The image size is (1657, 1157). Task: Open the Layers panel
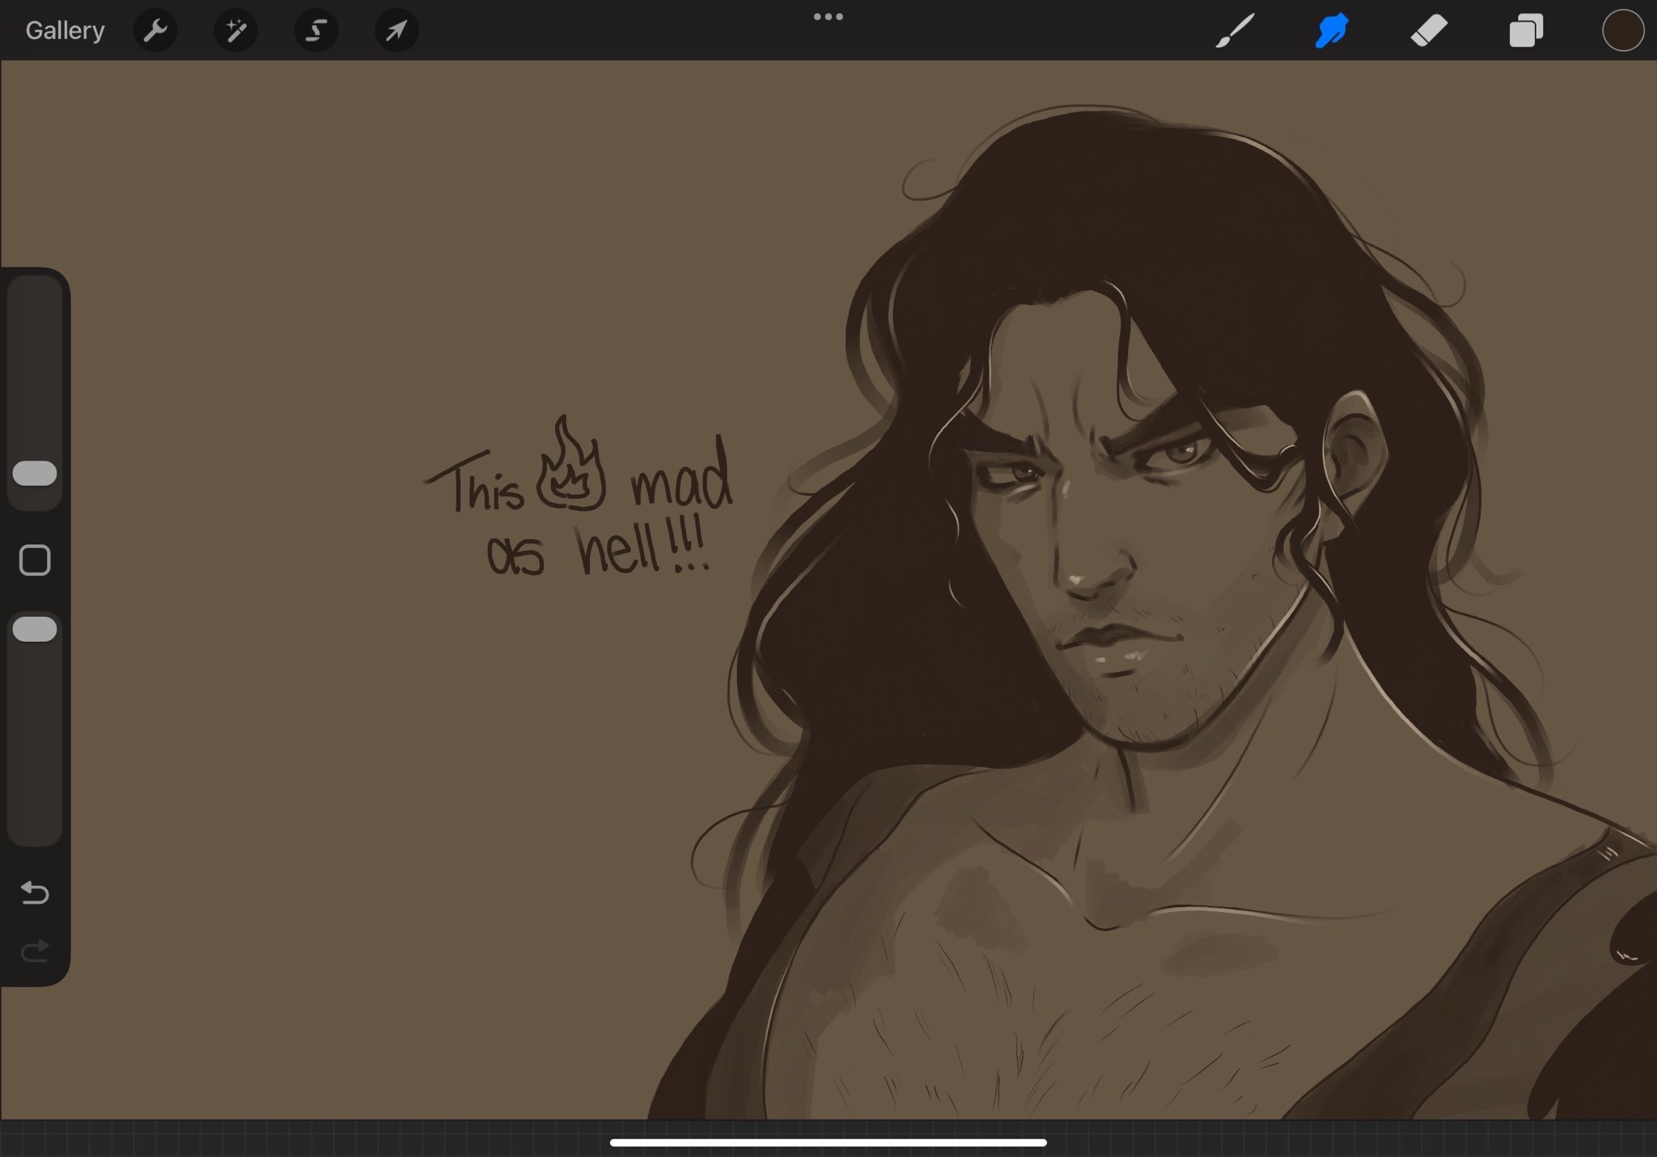(1526, 31)
